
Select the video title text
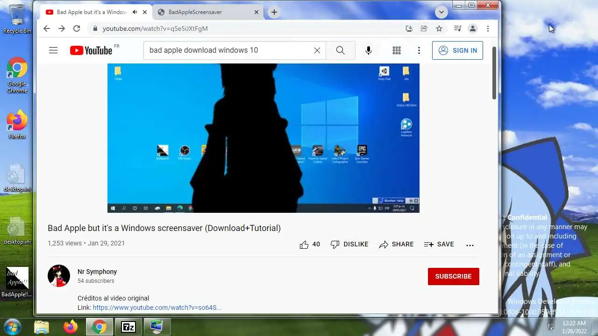coord(164,228)
